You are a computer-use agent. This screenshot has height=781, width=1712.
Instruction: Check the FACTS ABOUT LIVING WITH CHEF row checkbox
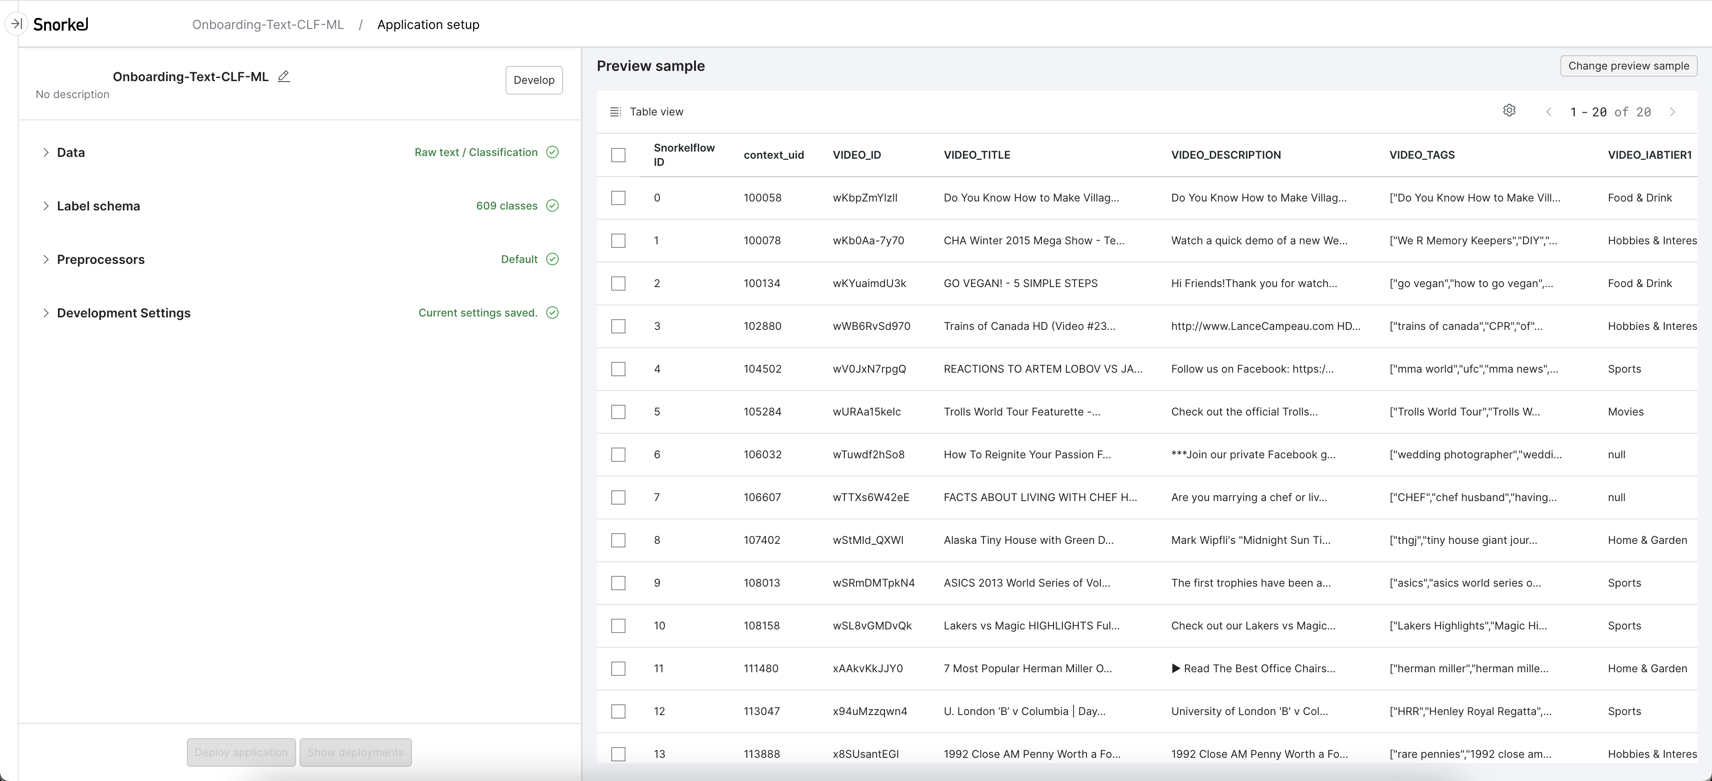tap(618, 498)
